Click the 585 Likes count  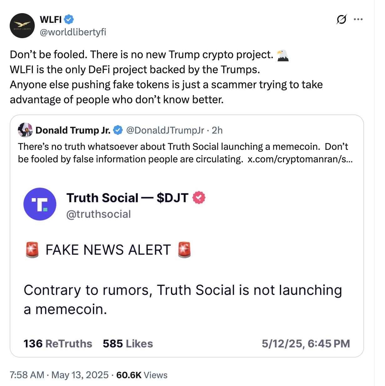tap(128, 343)
